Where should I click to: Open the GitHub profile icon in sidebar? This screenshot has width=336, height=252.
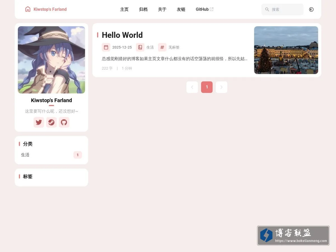(64, 122)
